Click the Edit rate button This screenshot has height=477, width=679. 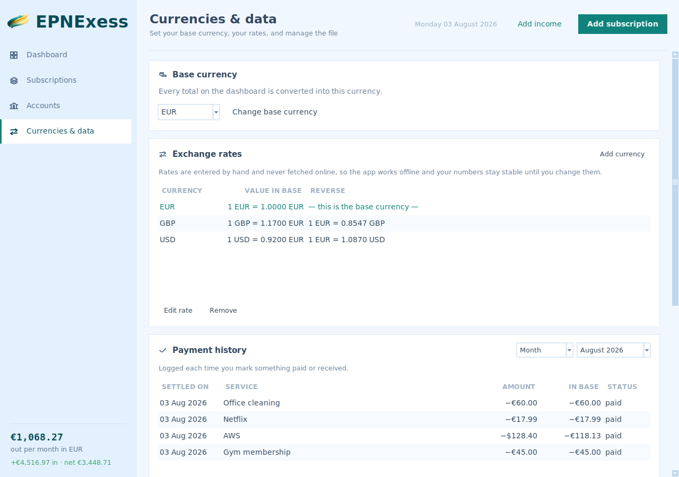178,311
